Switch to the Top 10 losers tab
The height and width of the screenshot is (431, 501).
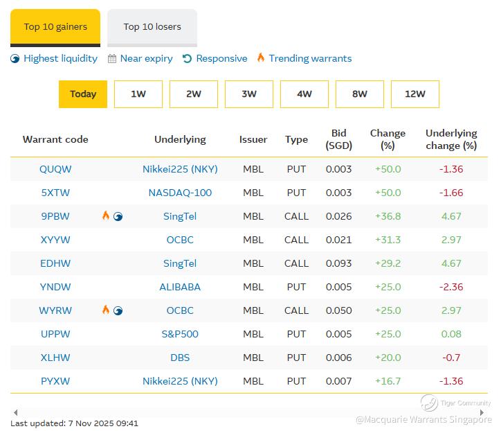click(x=152, y=27)
